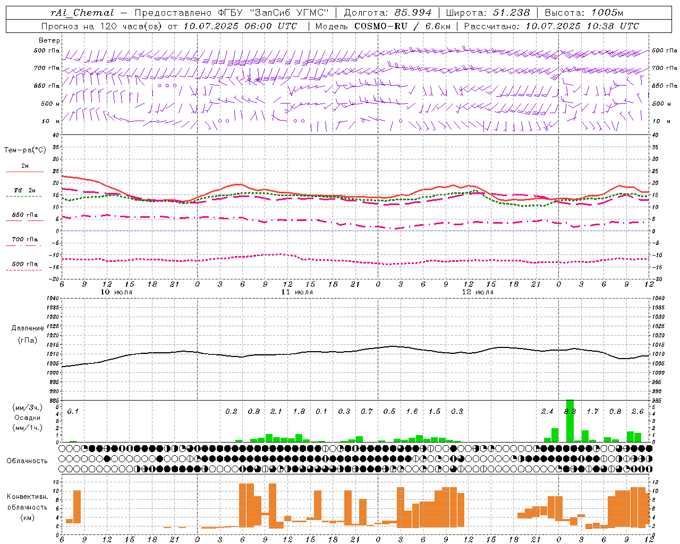This screenshot has height=544, width=680.
Task: Click the precipitation total 1.8
Action: tap(299, 411)
